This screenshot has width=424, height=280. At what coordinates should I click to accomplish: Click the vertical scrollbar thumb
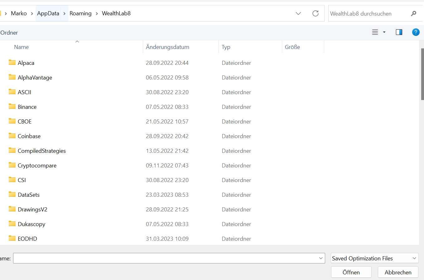422,74
